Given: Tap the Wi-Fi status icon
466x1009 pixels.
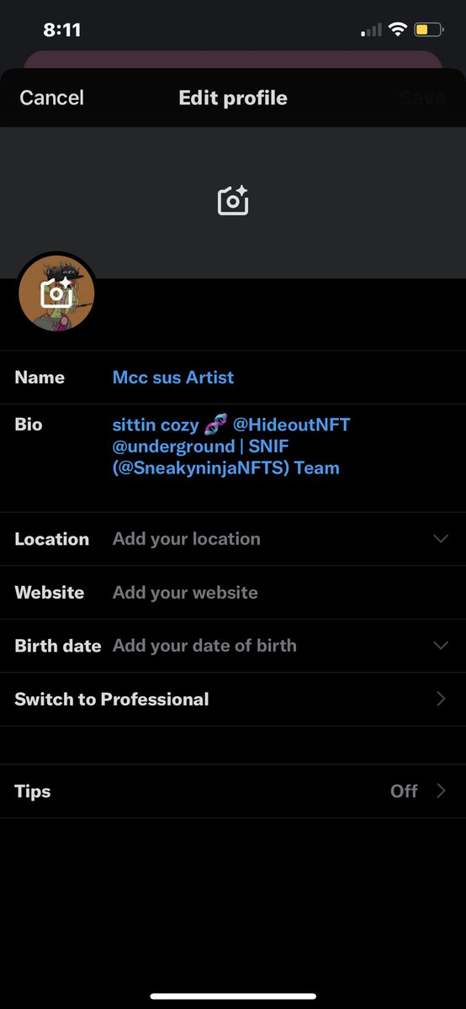Looking at the screenshot, I should [x=397, y=30].
